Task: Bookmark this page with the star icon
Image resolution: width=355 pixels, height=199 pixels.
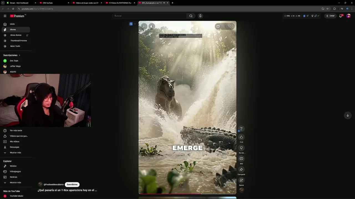Action: [x=327, y=9]
